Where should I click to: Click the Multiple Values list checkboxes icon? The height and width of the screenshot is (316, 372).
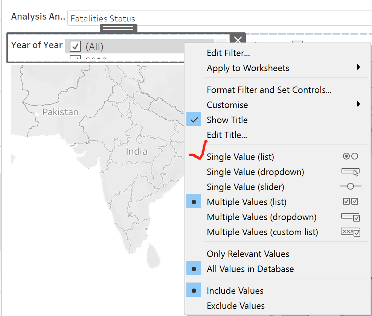coord(350,202)
